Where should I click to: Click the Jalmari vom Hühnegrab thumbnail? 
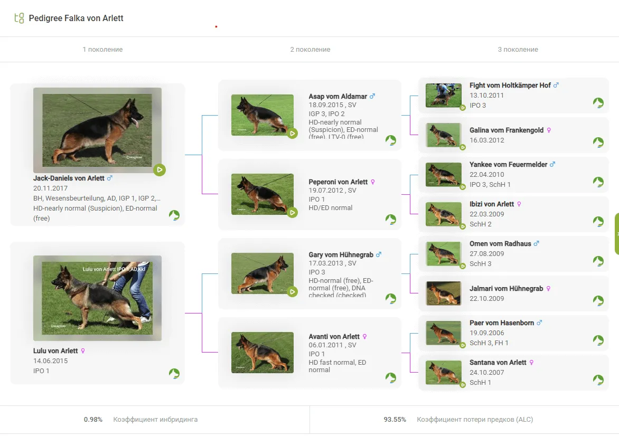pos(443,293)
